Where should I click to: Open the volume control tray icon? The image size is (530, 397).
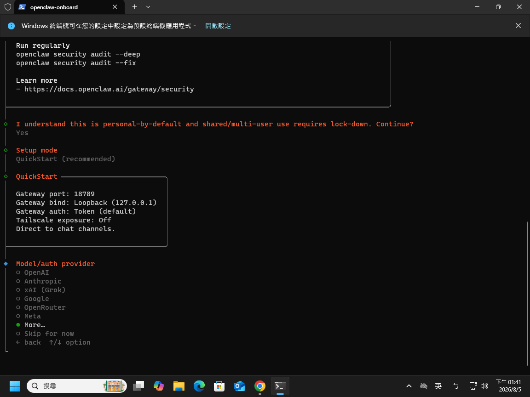click(x=484, y=386)
